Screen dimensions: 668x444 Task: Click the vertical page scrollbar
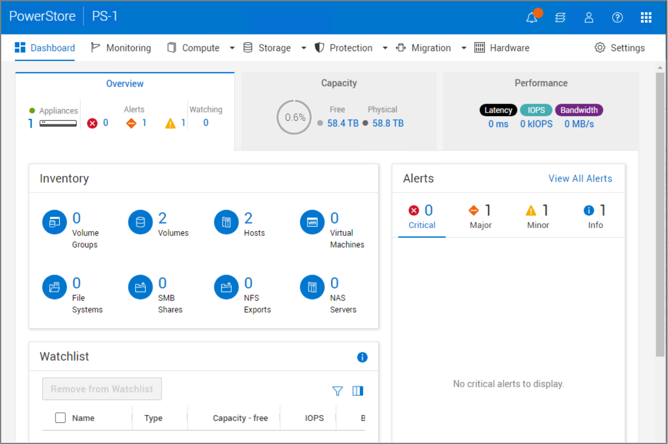[660, 215]
